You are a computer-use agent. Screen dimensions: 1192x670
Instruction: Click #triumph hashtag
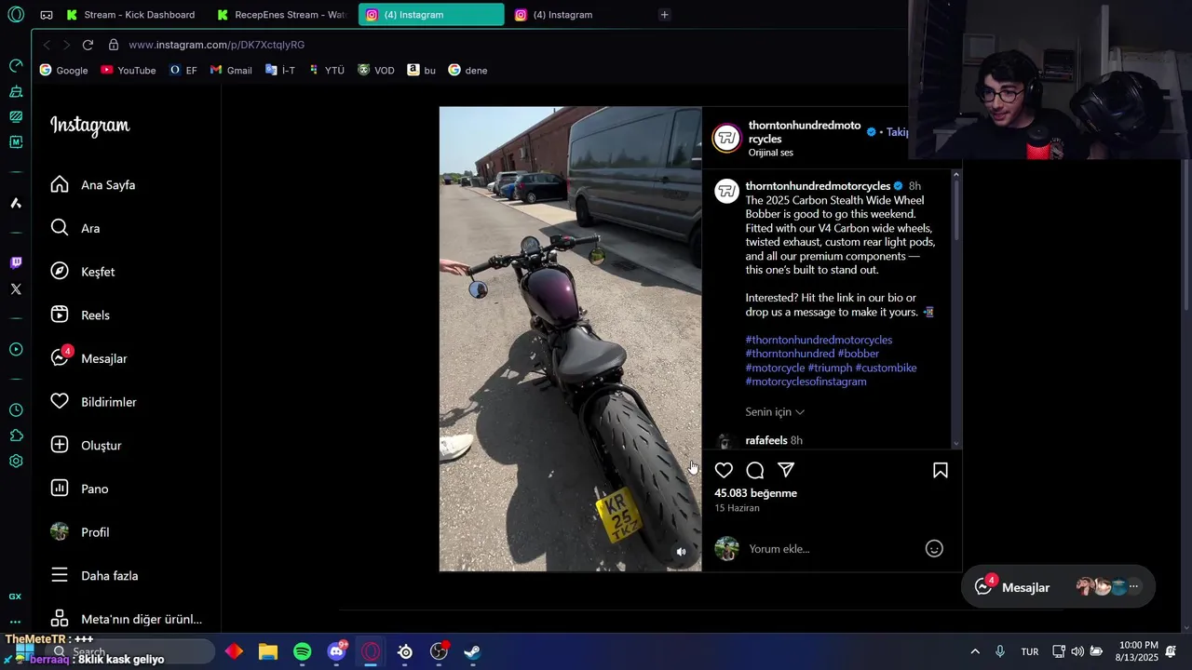pos(830,368)
